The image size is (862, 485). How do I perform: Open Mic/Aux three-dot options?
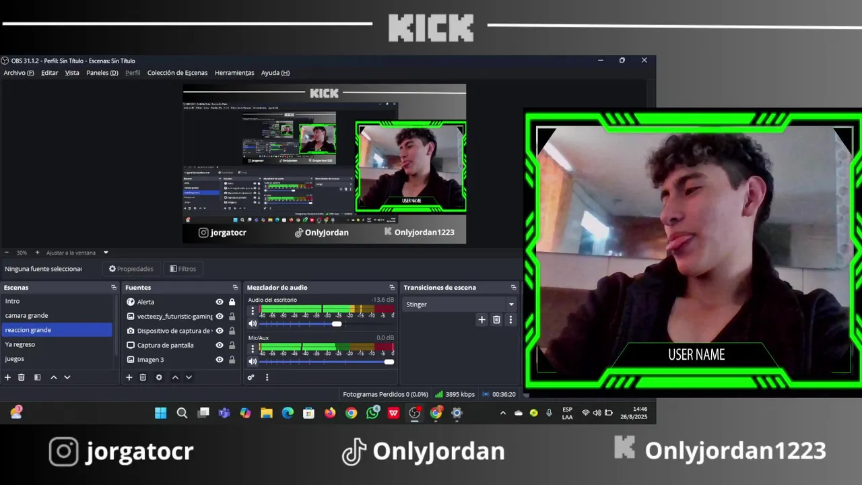coord(253,349)
